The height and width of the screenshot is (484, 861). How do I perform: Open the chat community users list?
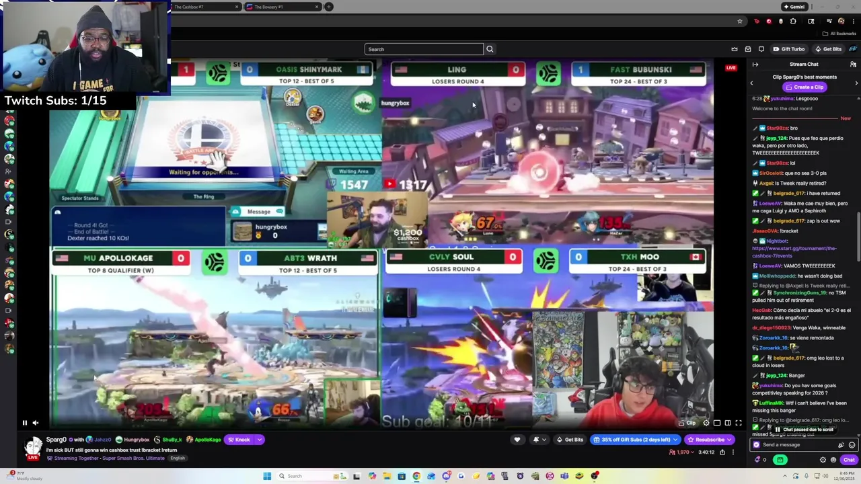click(x=853, y=65)
